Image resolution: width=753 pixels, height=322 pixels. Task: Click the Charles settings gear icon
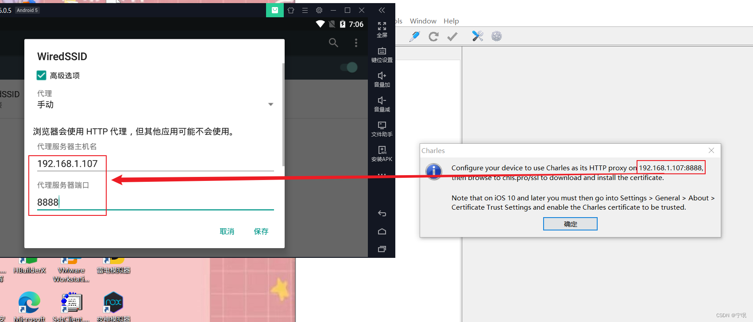pyautogui.click(x=497, y=36)
